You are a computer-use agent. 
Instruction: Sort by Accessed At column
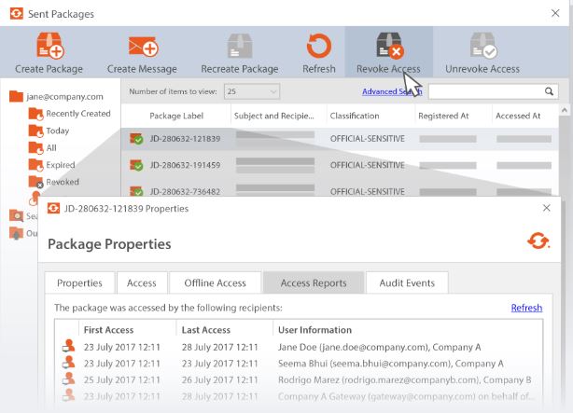518,116
